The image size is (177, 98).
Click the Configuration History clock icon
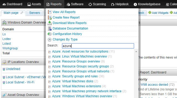point(50,34)
